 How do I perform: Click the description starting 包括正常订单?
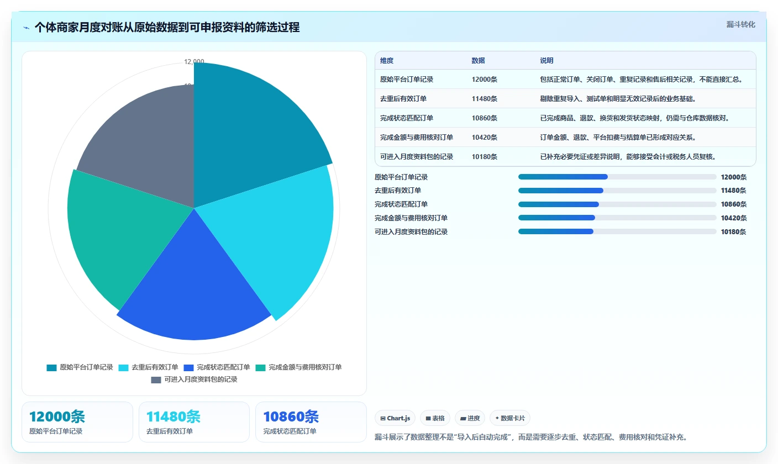tap(641, 79)
